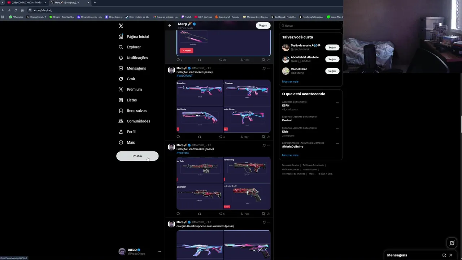Open options for the #MariaDoBairro trend
Viewport: 462px width, 260px height.
pyautogui.click(x=337, y=143)
